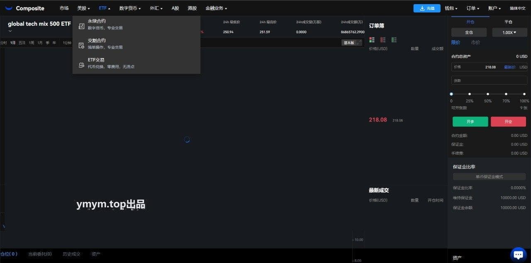Image resolution: width=531 pixels, height=263 pixels.
Task: Show combined buy and sell order book view
Action: [x=372, y=40]
